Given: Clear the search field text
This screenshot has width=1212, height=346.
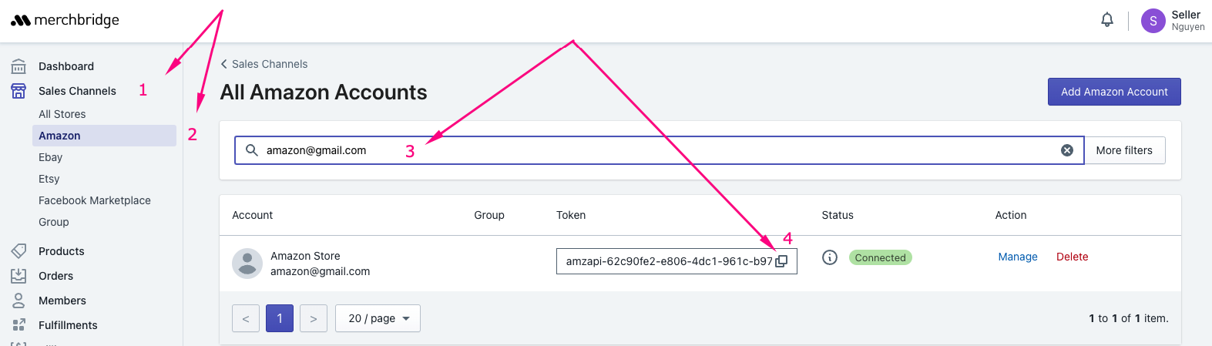Looking at the screenshot, I should pos(1066,150).
